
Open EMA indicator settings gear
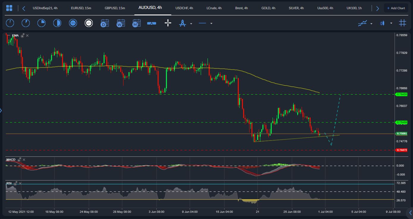point(22,36)
